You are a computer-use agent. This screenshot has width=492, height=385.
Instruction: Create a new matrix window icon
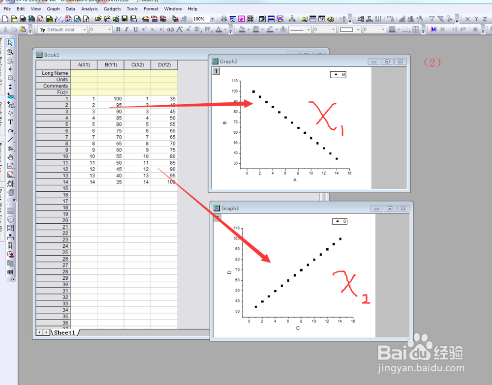pos(49,19)
